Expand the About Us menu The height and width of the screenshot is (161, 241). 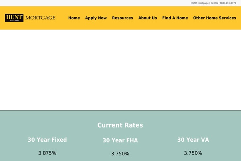[147, 18]
